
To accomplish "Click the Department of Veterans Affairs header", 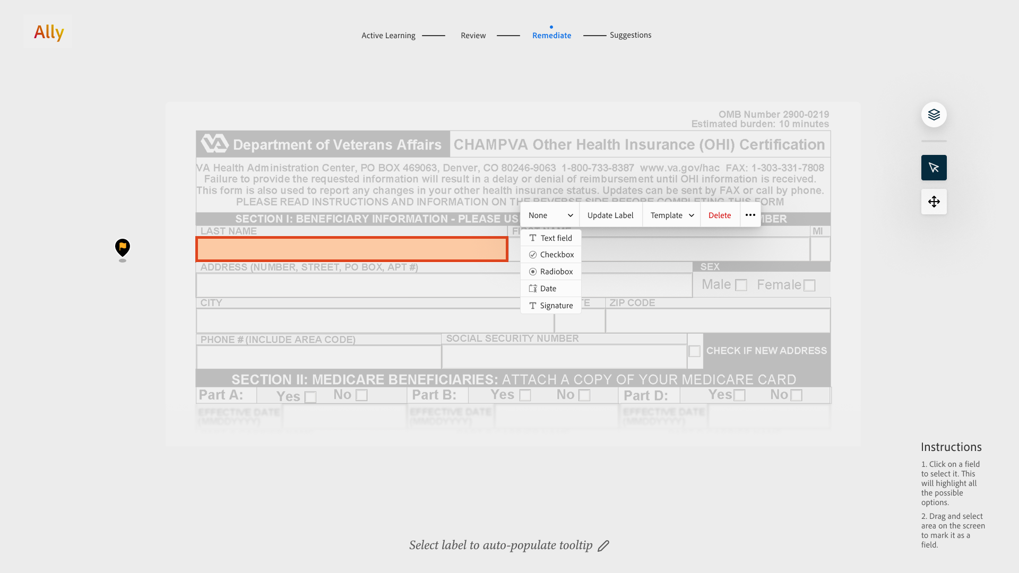I will point(323,144).
